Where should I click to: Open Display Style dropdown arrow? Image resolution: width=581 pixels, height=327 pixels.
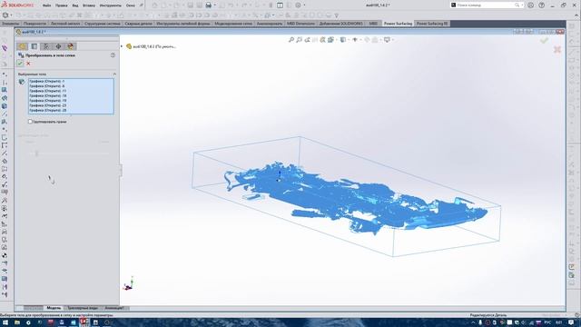pyautogui.click(x=349, y=40)
